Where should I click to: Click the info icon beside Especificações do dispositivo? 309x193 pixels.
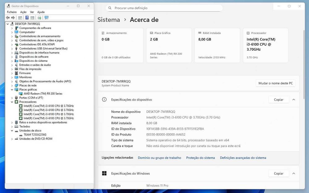point(104,99)
